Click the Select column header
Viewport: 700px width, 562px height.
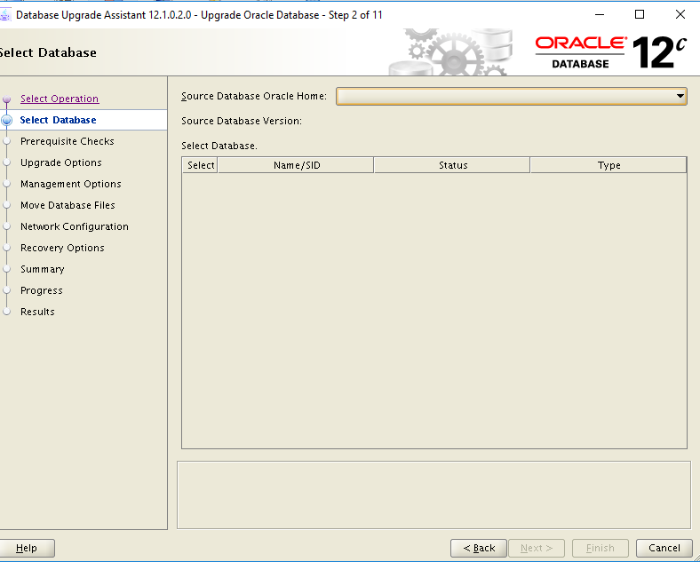coord(201,165)
